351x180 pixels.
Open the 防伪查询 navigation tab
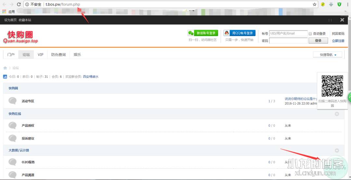(58, 55)
